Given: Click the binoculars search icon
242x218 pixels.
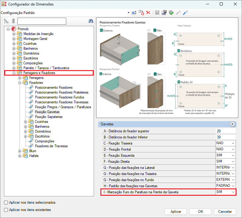Looking at the screenshot, I should [91, 21].
